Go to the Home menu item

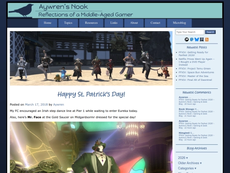(x=48, y=23)
